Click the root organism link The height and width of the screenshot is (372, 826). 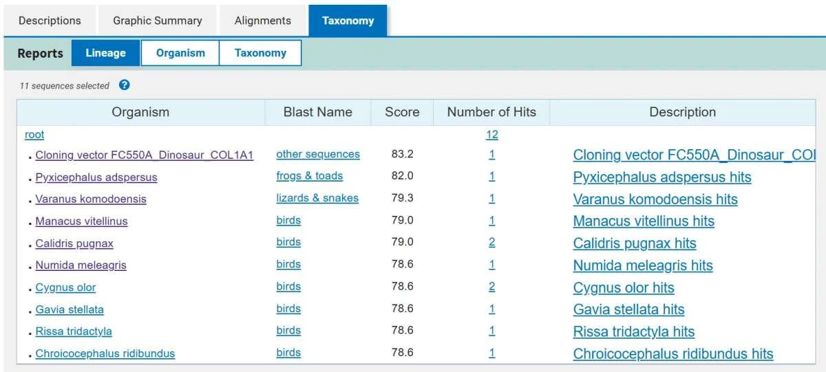click(34, 135)
